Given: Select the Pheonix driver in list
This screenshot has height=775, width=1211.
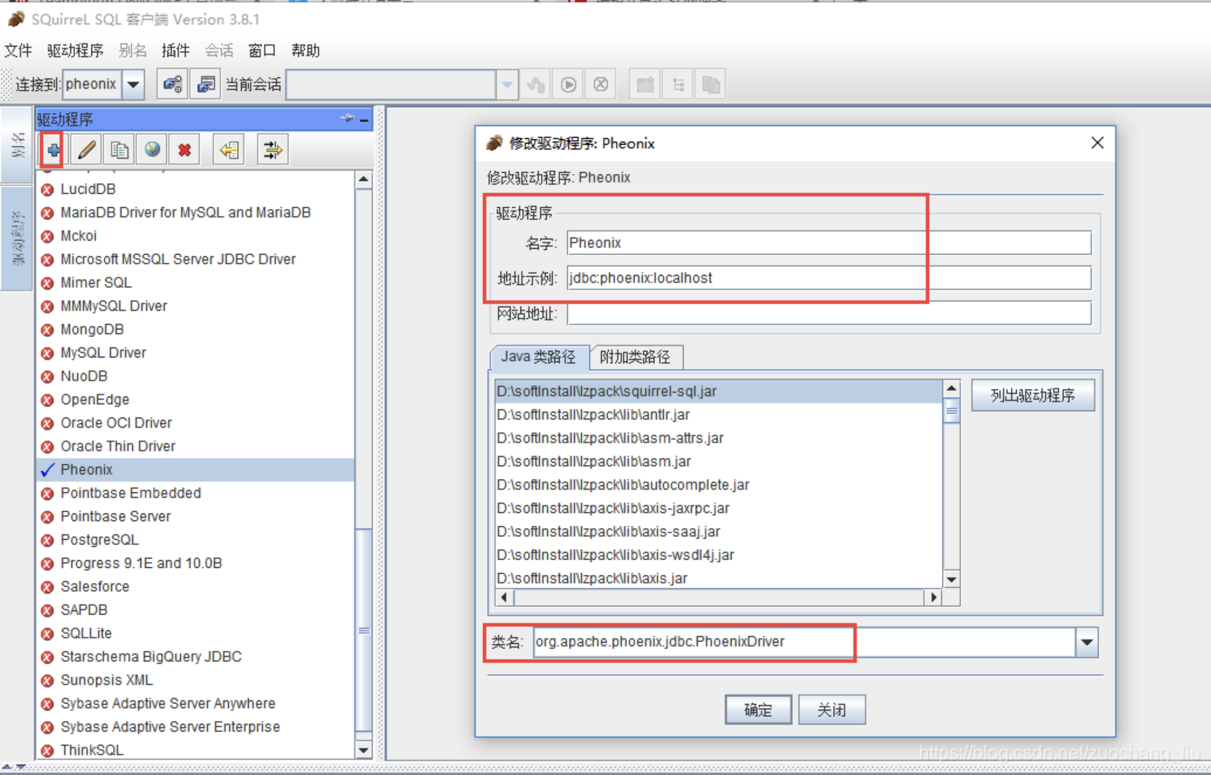Looking at the screenshot, I should coord(87,470).
